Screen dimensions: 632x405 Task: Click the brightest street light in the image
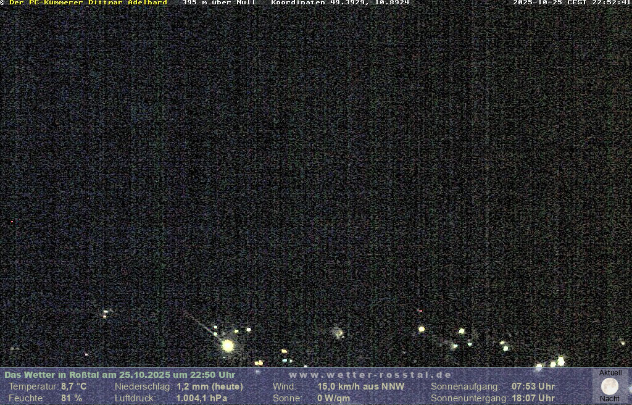coord(228,346)
